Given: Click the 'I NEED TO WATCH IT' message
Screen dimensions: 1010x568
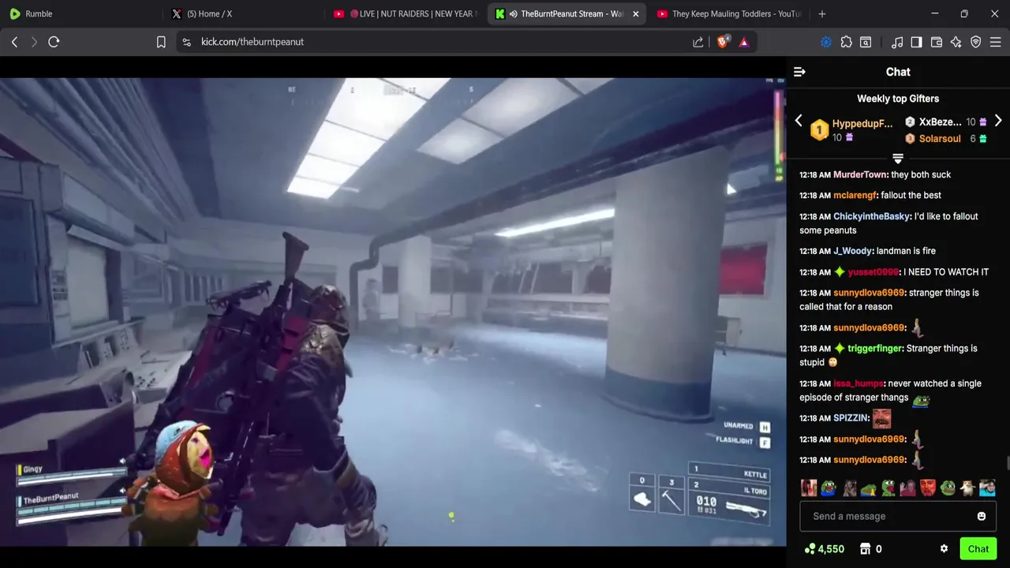Looking at the screenshot, I should pos(946,272).
